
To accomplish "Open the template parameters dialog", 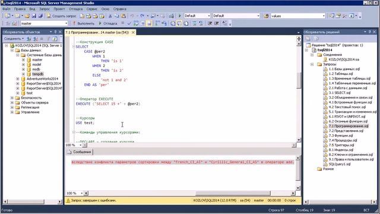I will point(225,23).
